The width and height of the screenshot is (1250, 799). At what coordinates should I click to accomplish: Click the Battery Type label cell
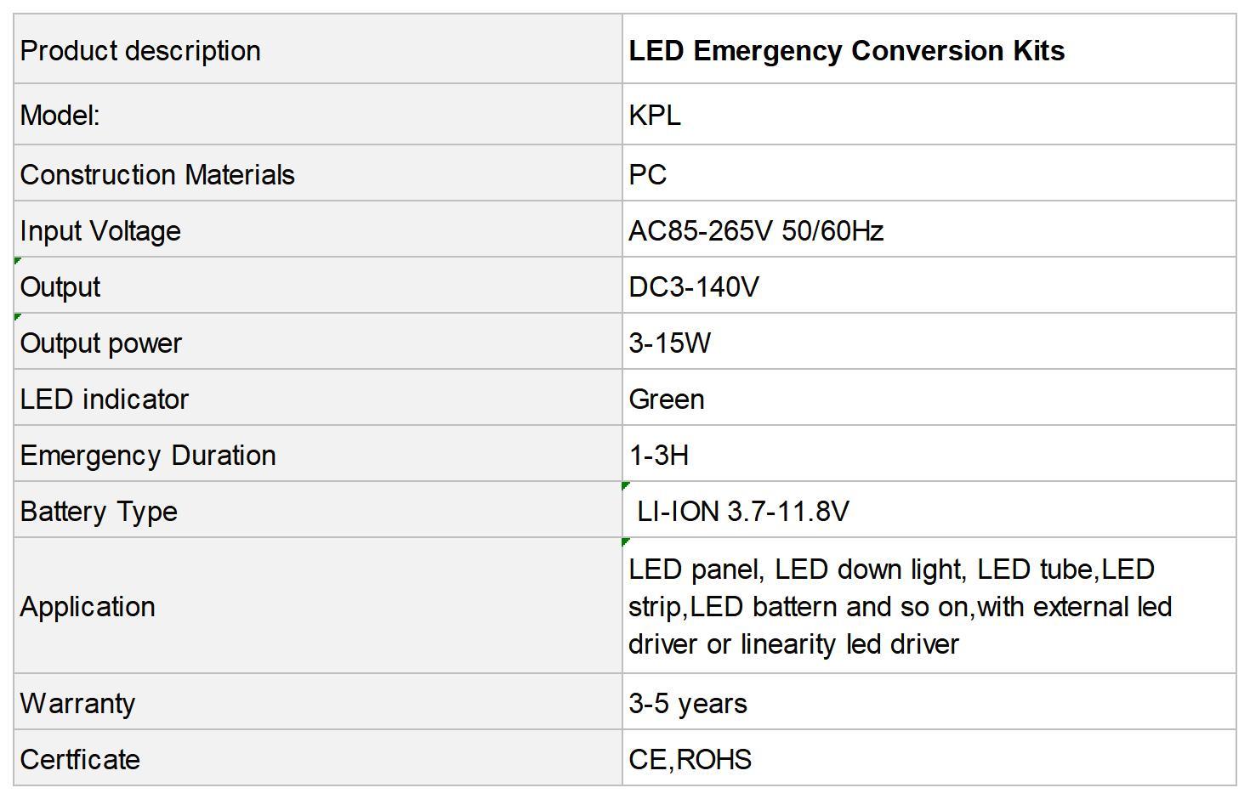(x=318, y=510)
